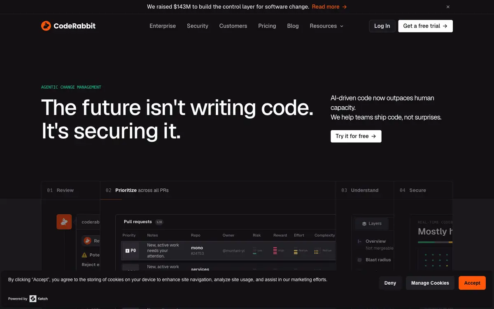Click the Notes column header
494x309 pixels.
coord(152,235)
